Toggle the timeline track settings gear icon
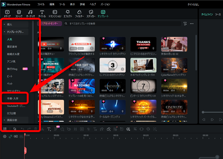The width and height of the screenshot is (223, 159). tap(4, 136)
